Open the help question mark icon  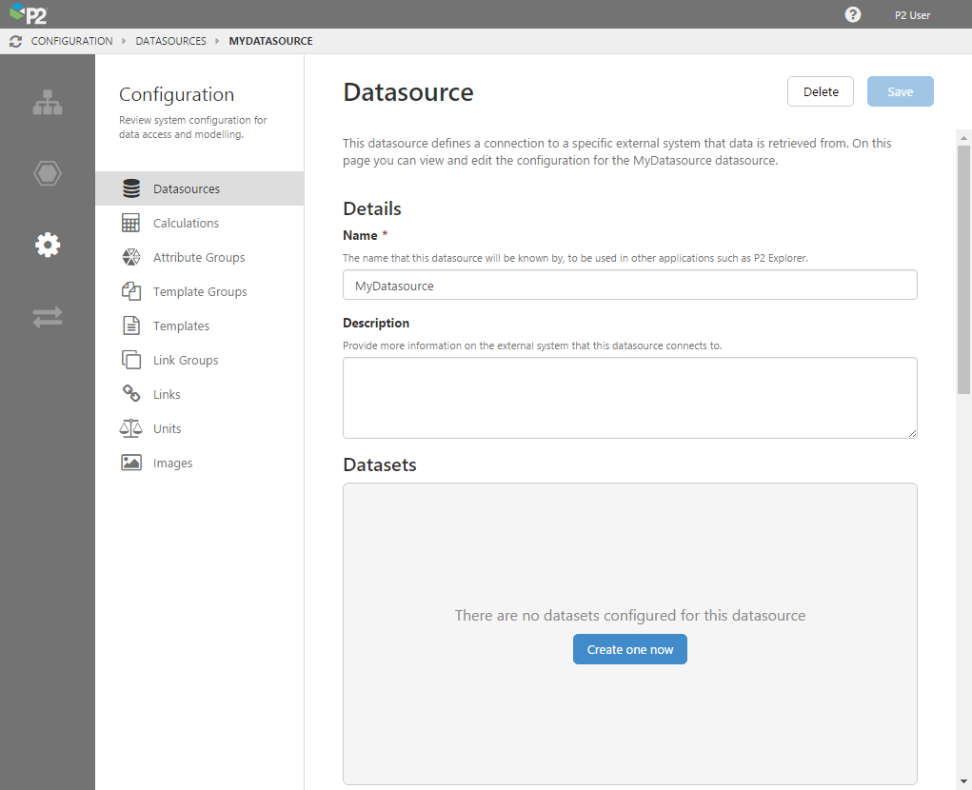pos(853,14)
